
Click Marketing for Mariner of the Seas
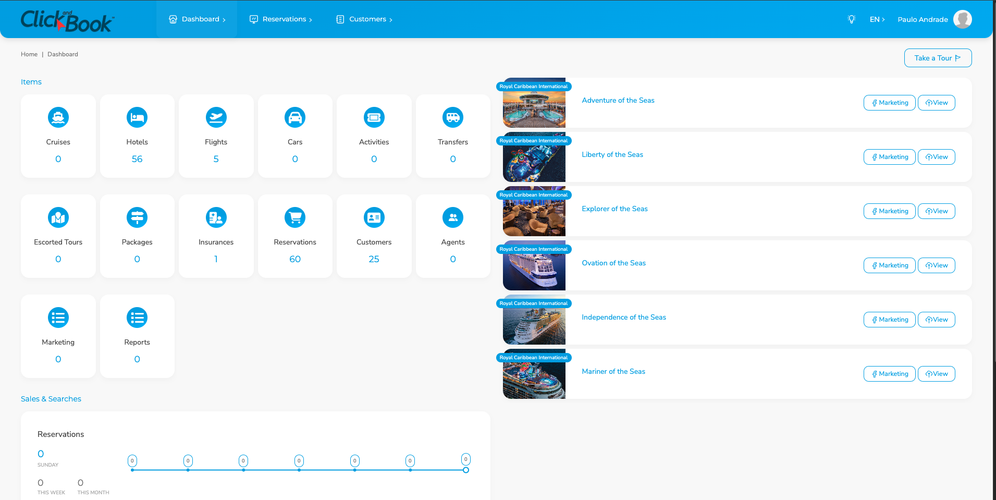point(889,374)
